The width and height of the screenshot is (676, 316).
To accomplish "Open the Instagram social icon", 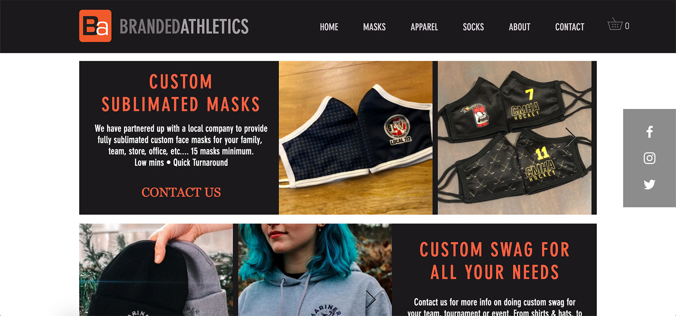I will click(649, 158).
